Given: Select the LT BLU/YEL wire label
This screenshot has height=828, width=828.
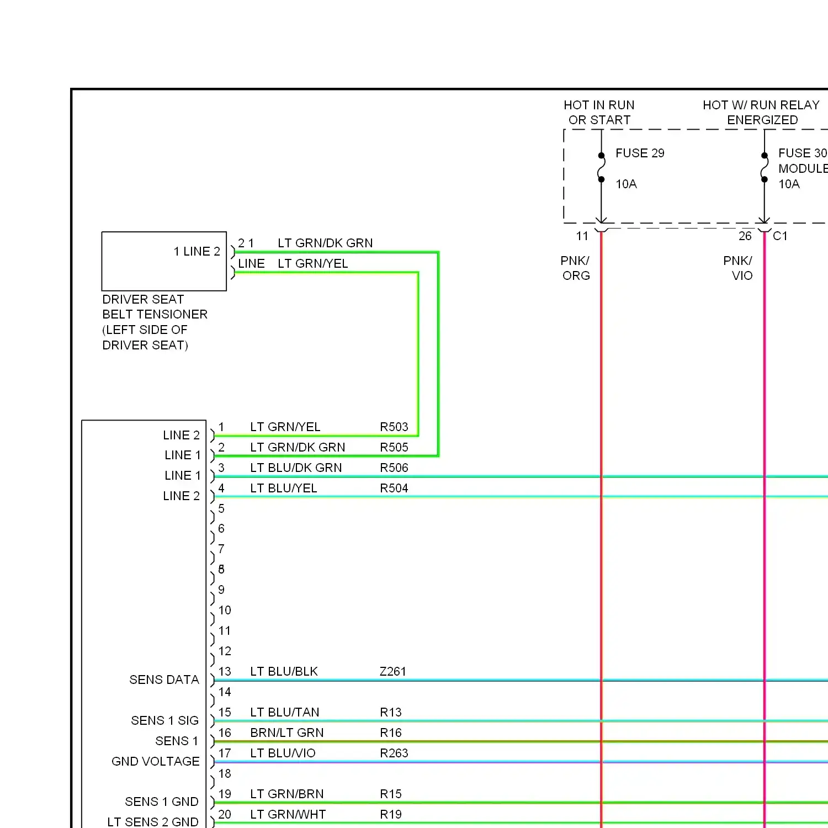Looking at the screenshot, I should [284, 488].
